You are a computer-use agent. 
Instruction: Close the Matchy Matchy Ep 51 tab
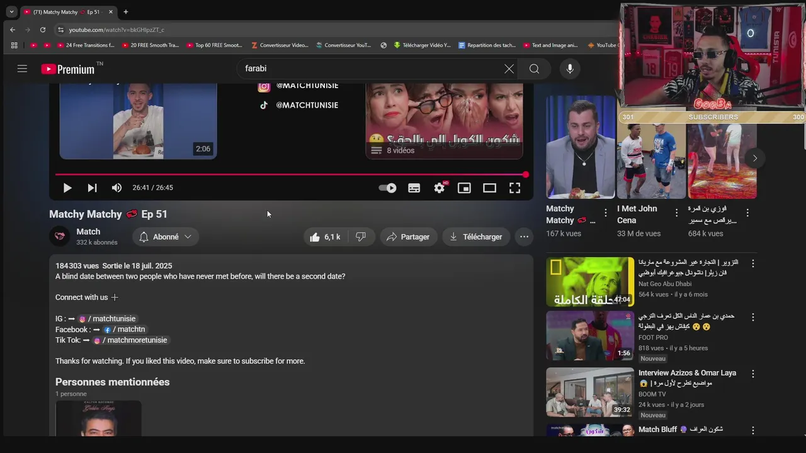(x=111, y=12)
